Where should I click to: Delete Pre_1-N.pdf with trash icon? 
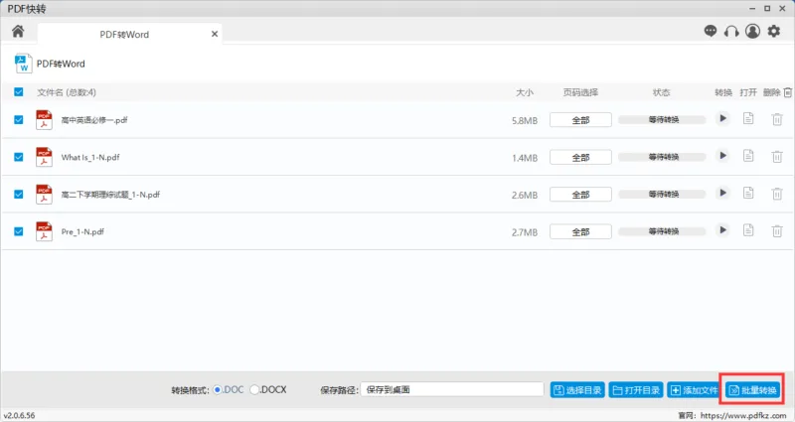point(777,231)
